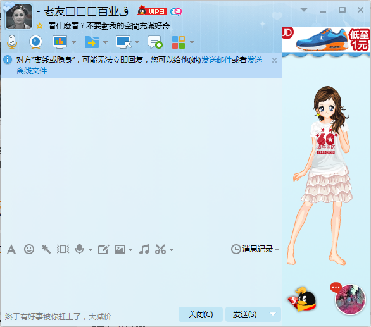Click the 关闭(C) button
Screen dimensions: 371x327
coord(201,314)
